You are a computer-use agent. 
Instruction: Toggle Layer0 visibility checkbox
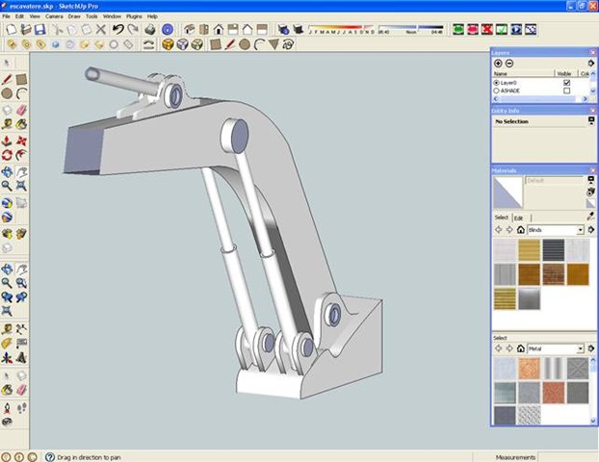click(x=566, y=83)
